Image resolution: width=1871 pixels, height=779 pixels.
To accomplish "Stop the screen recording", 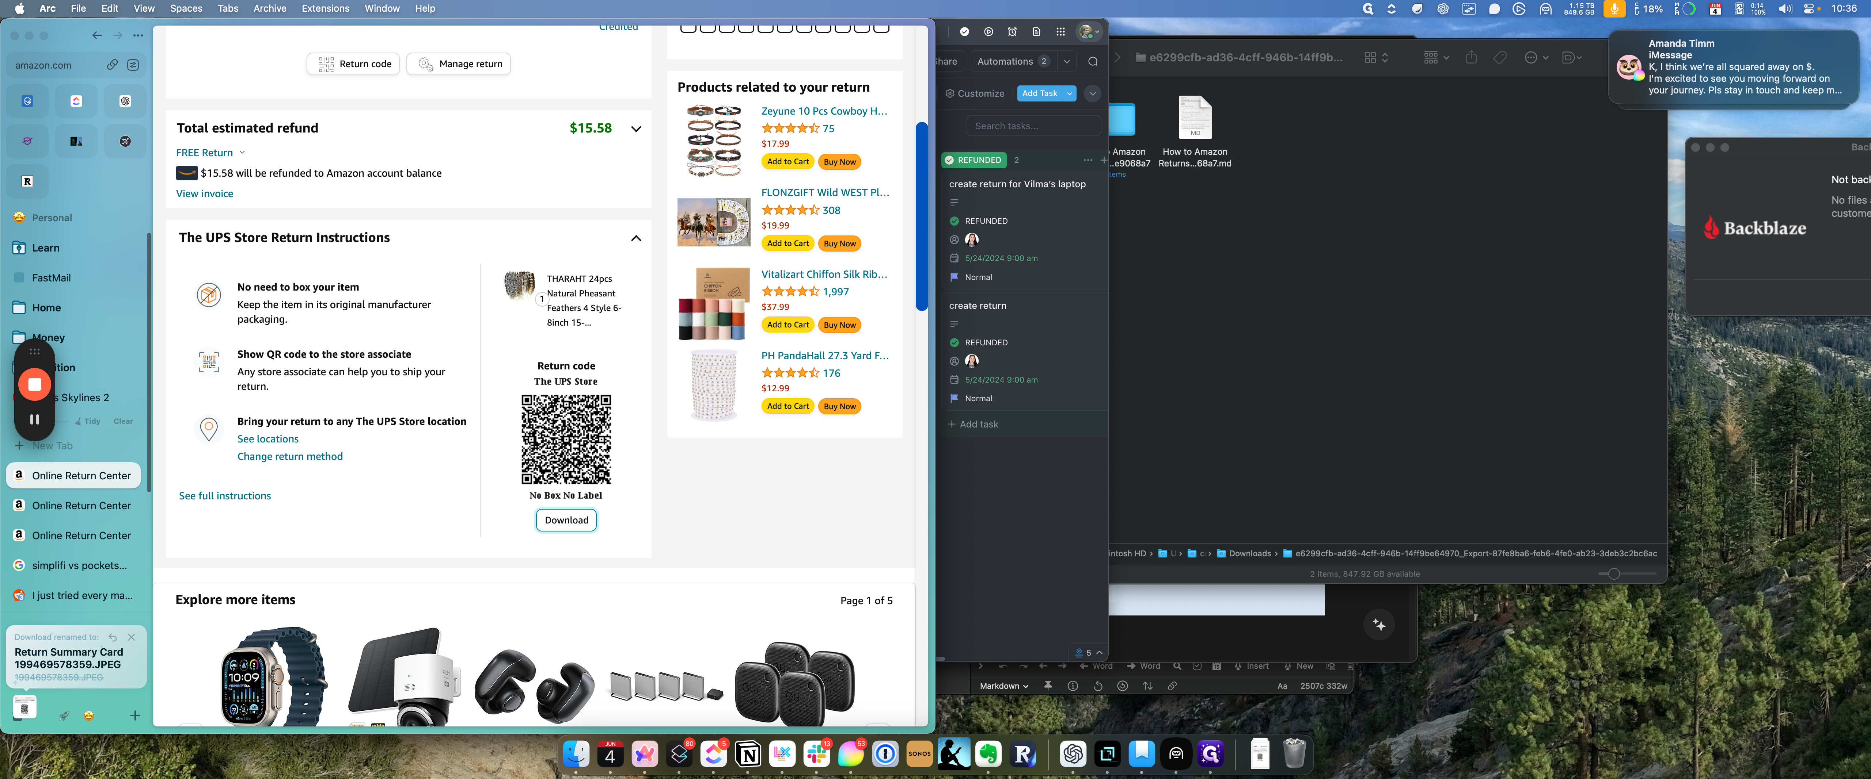I will [34, 384].
